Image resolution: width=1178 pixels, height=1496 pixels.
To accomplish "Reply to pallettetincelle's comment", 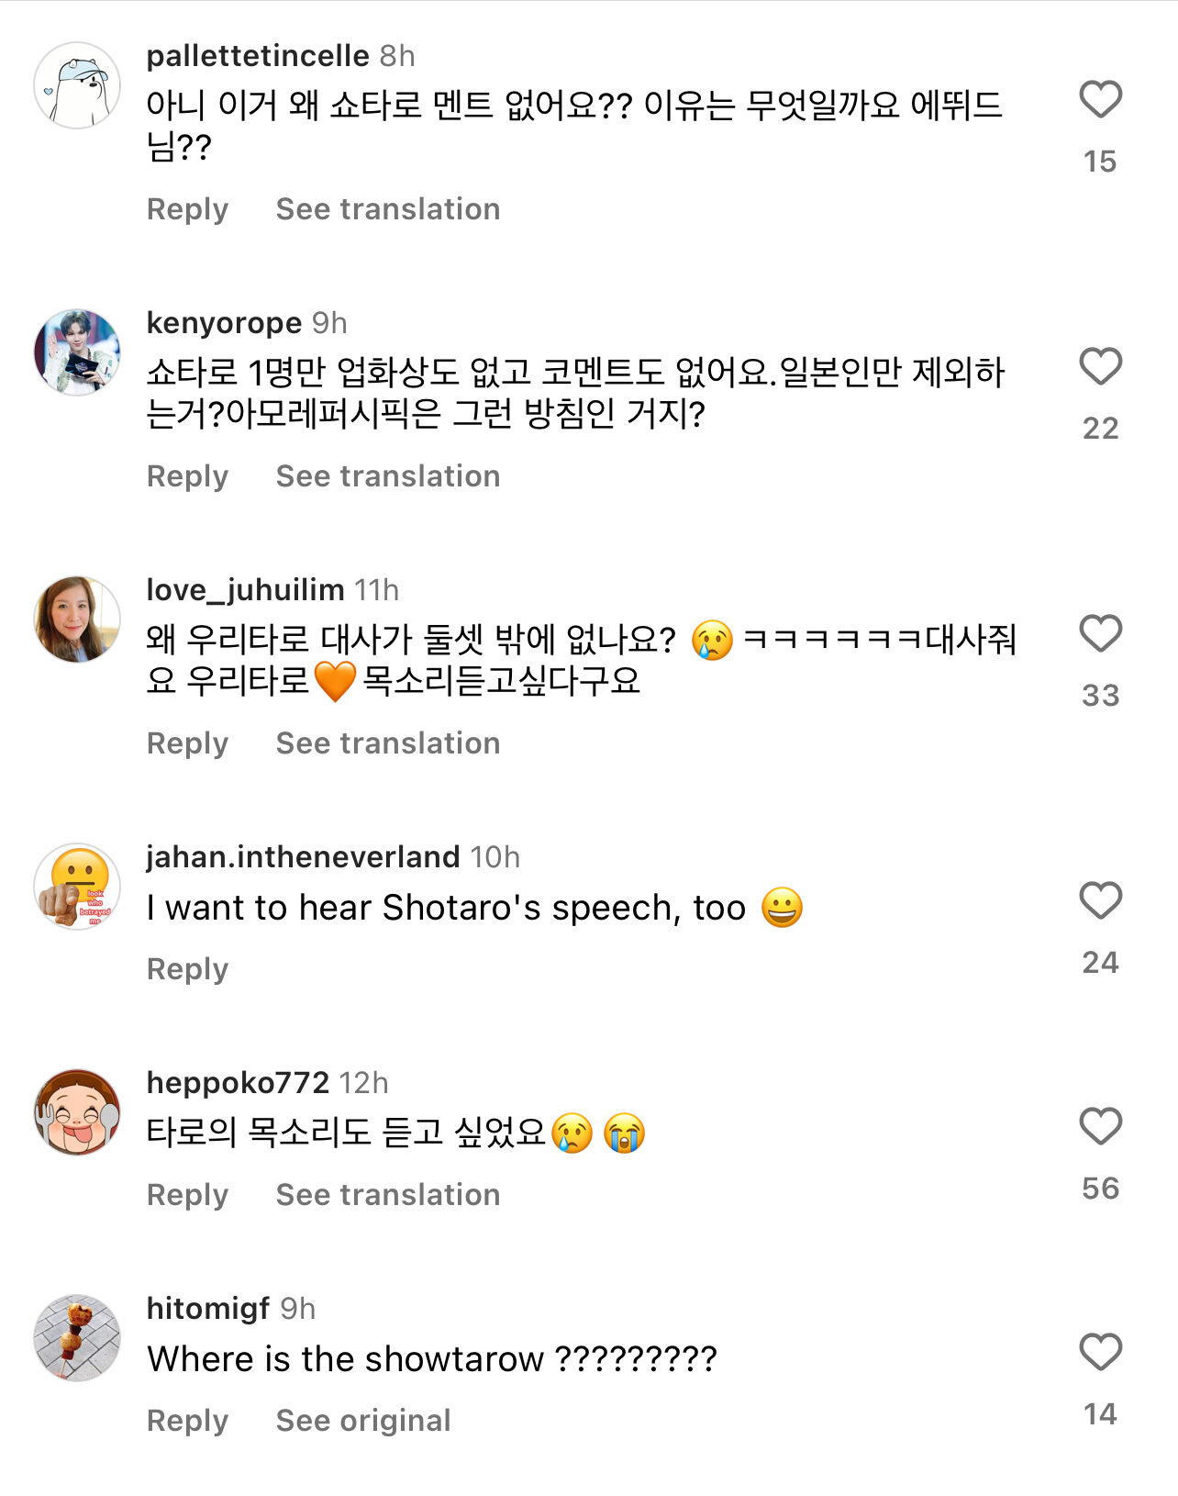I will click(x=187, y=209).
